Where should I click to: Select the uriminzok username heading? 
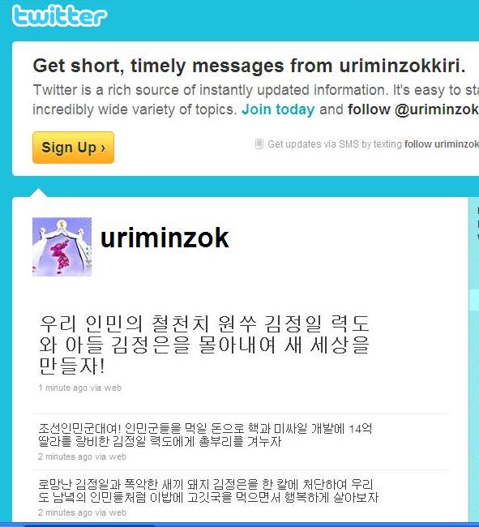point(165,238)
